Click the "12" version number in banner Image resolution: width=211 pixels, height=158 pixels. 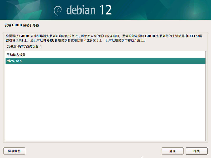click(x=105, y=10)
